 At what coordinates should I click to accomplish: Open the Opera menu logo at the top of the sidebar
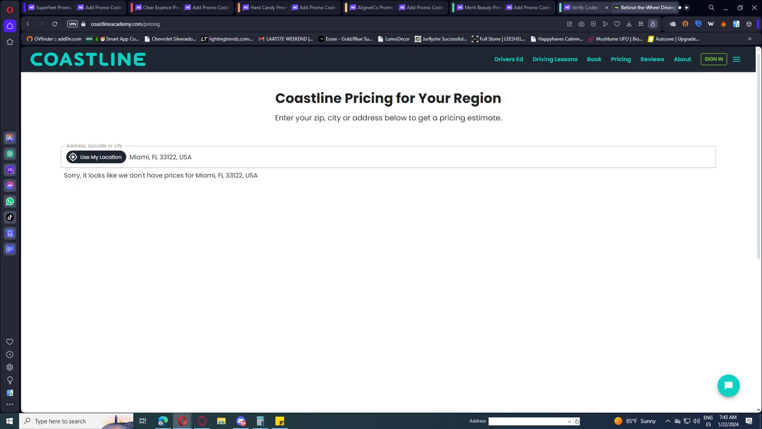(10, 10)
